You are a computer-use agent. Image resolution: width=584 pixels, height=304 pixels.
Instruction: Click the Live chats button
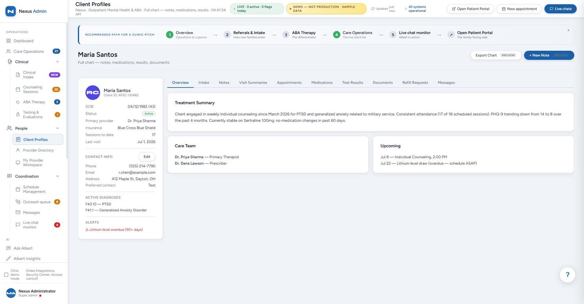560,9
